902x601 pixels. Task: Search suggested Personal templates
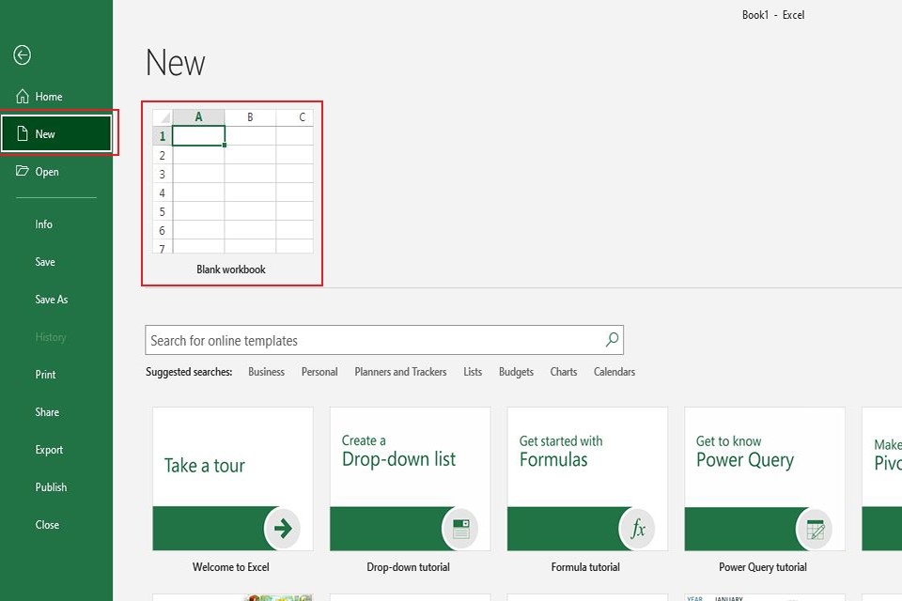click(x=319, y=372)
